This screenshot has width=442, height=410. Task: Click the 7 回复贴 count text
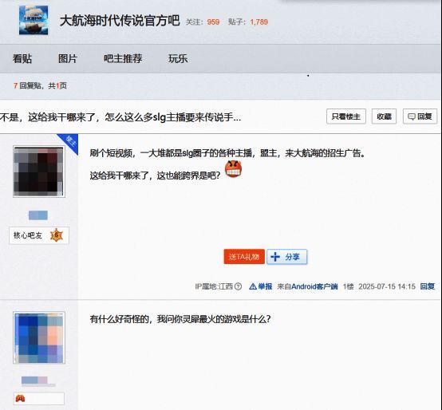(x=27, y=85)
